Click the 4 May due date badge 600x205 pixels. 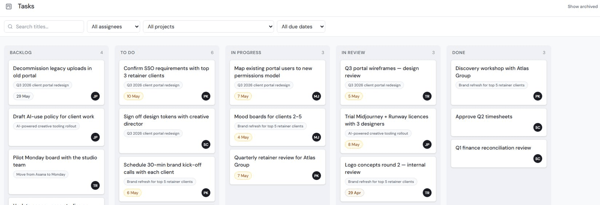tap(243, 137)
